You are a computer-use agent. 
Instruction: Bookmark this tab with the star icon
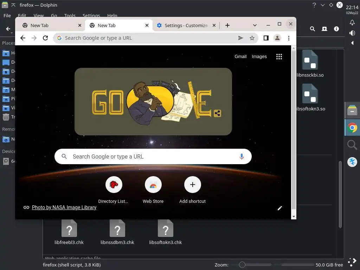click(252, 38)
